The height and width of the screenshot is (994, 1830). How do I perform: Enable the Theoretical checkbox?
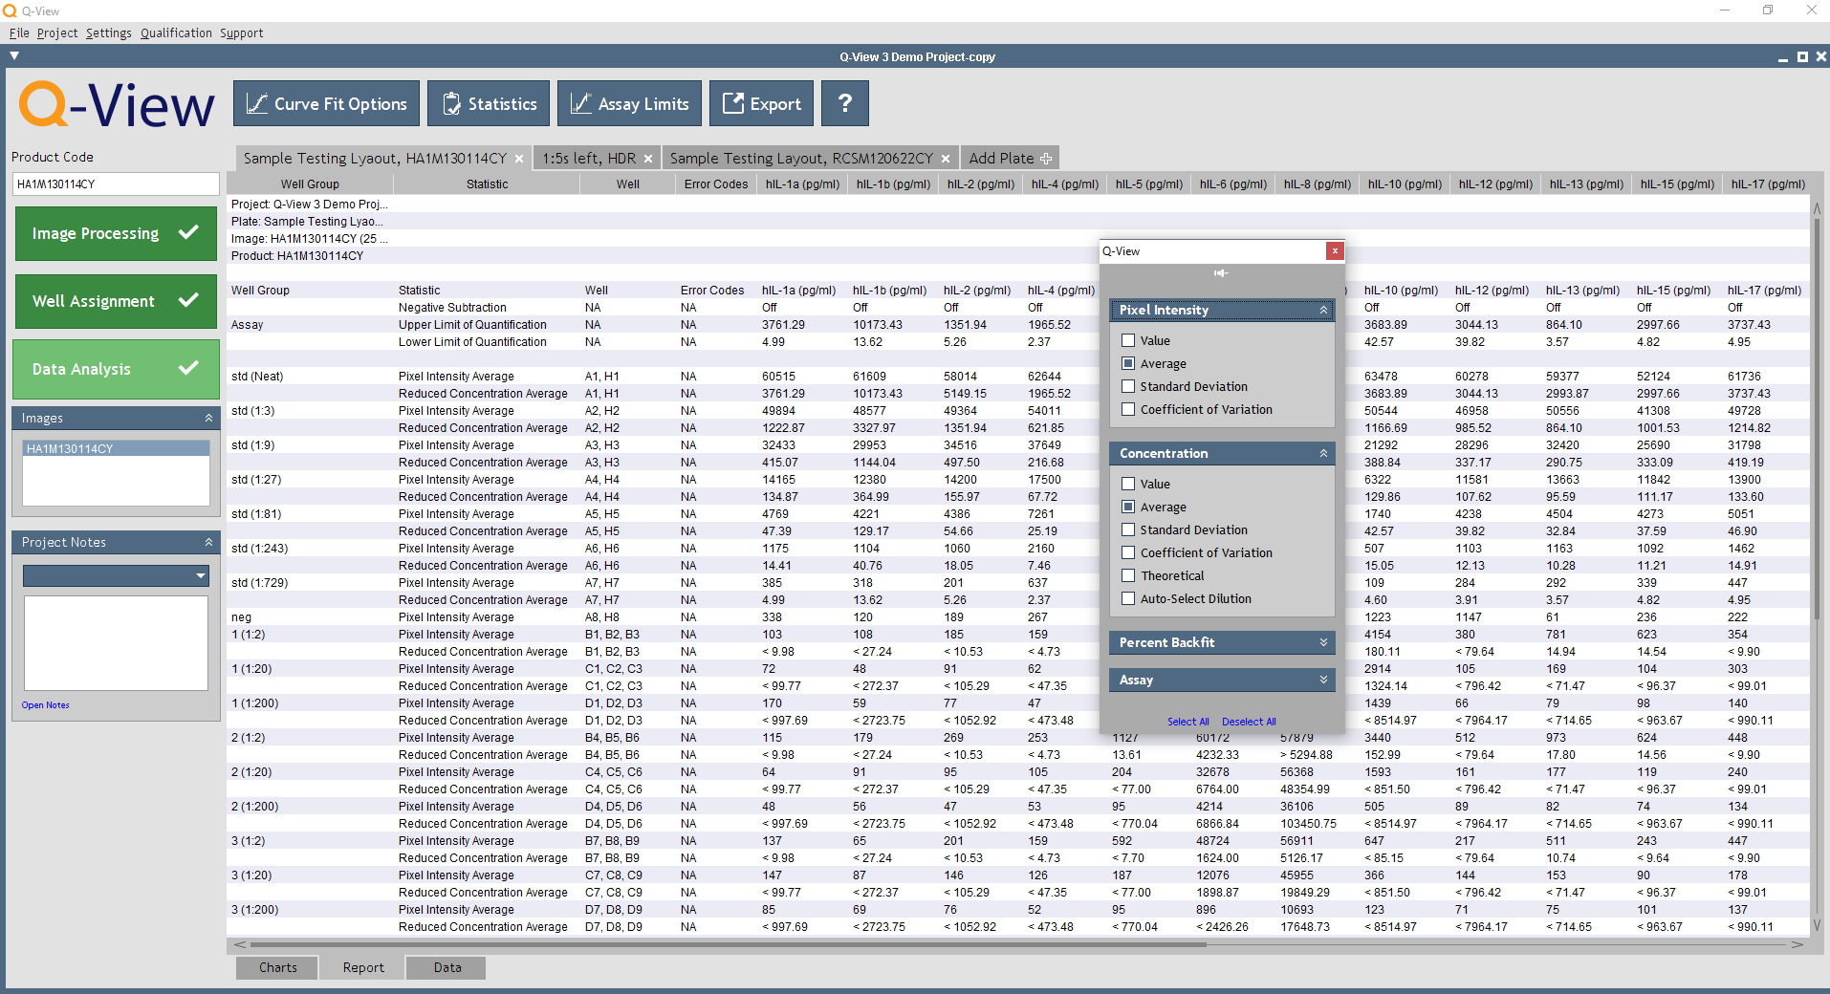[1128, 575]
